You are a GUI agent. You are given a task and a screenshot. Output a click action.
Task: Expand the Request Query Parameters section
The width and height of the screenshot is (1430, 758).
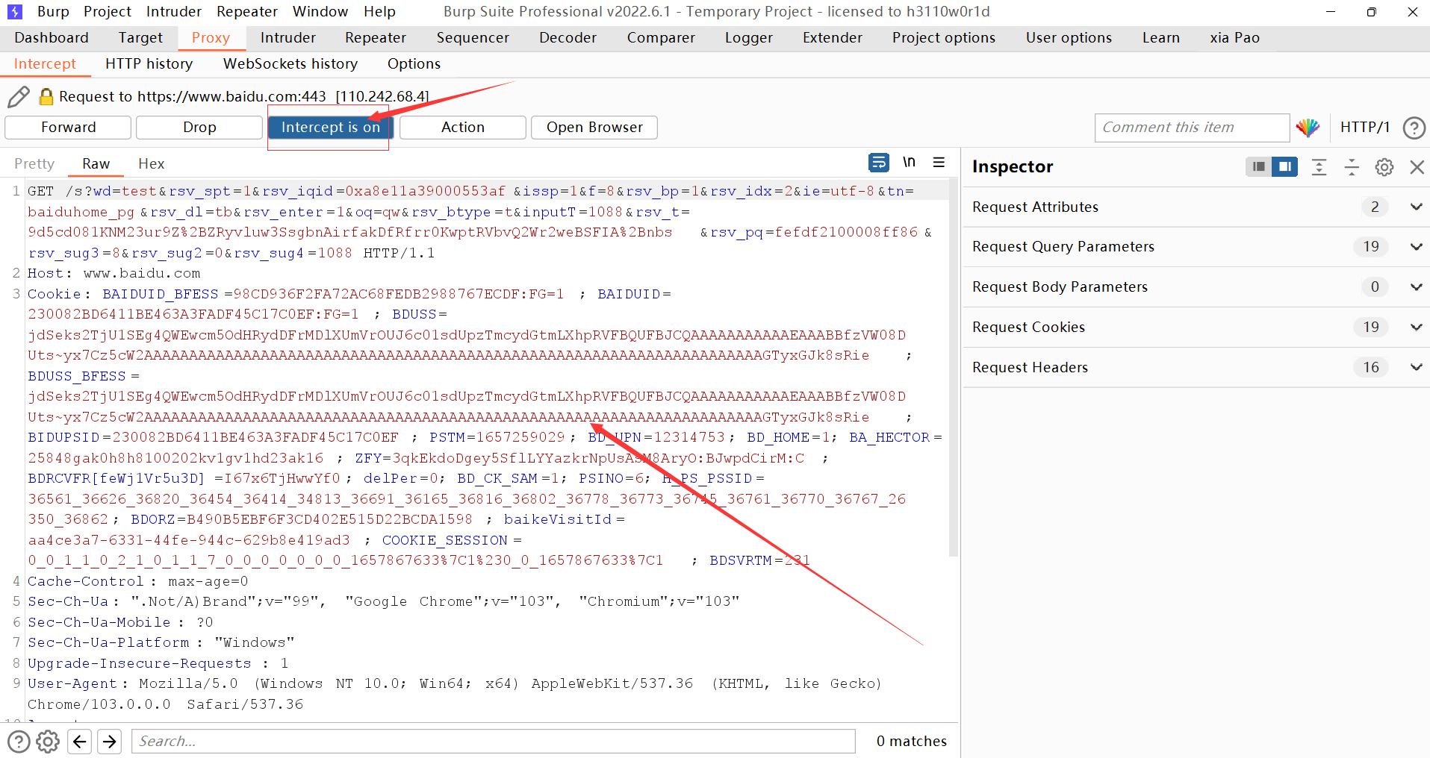point(1416,247)
